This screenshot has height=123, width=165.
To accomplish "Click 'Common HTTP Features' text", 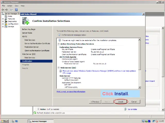I will tap(71, 78).
